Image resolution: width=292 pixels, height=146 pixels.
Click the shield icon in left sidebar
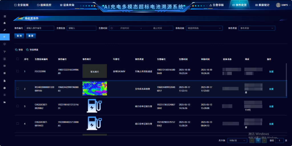coord(4,44)
